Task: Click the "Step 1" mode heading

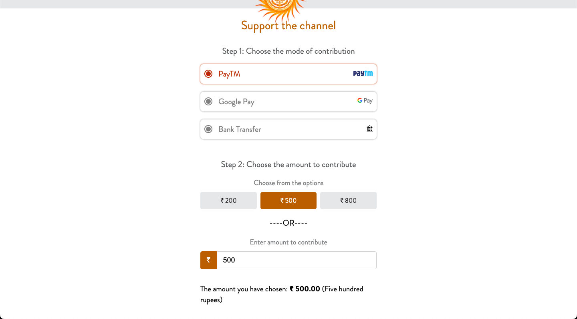Action: click(x=288, y=51)
